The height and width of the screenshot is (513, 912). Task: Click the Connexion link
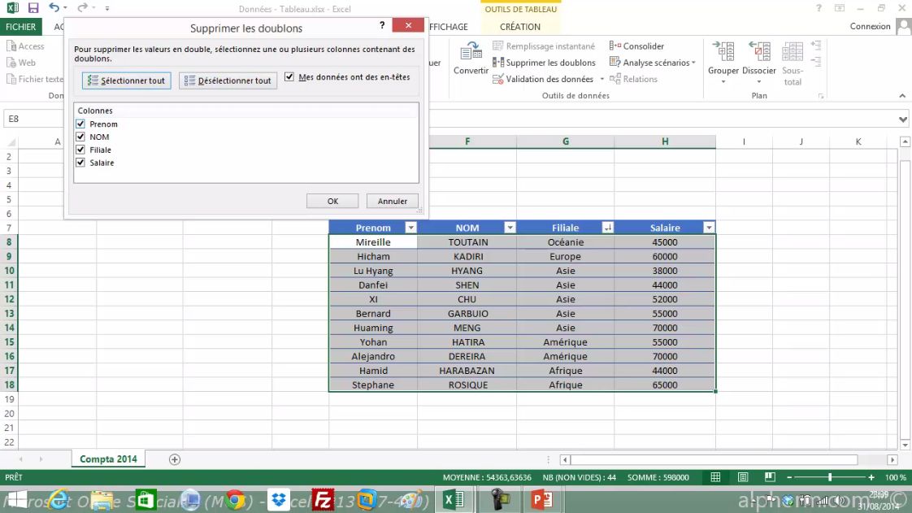(x=870, y=26)
